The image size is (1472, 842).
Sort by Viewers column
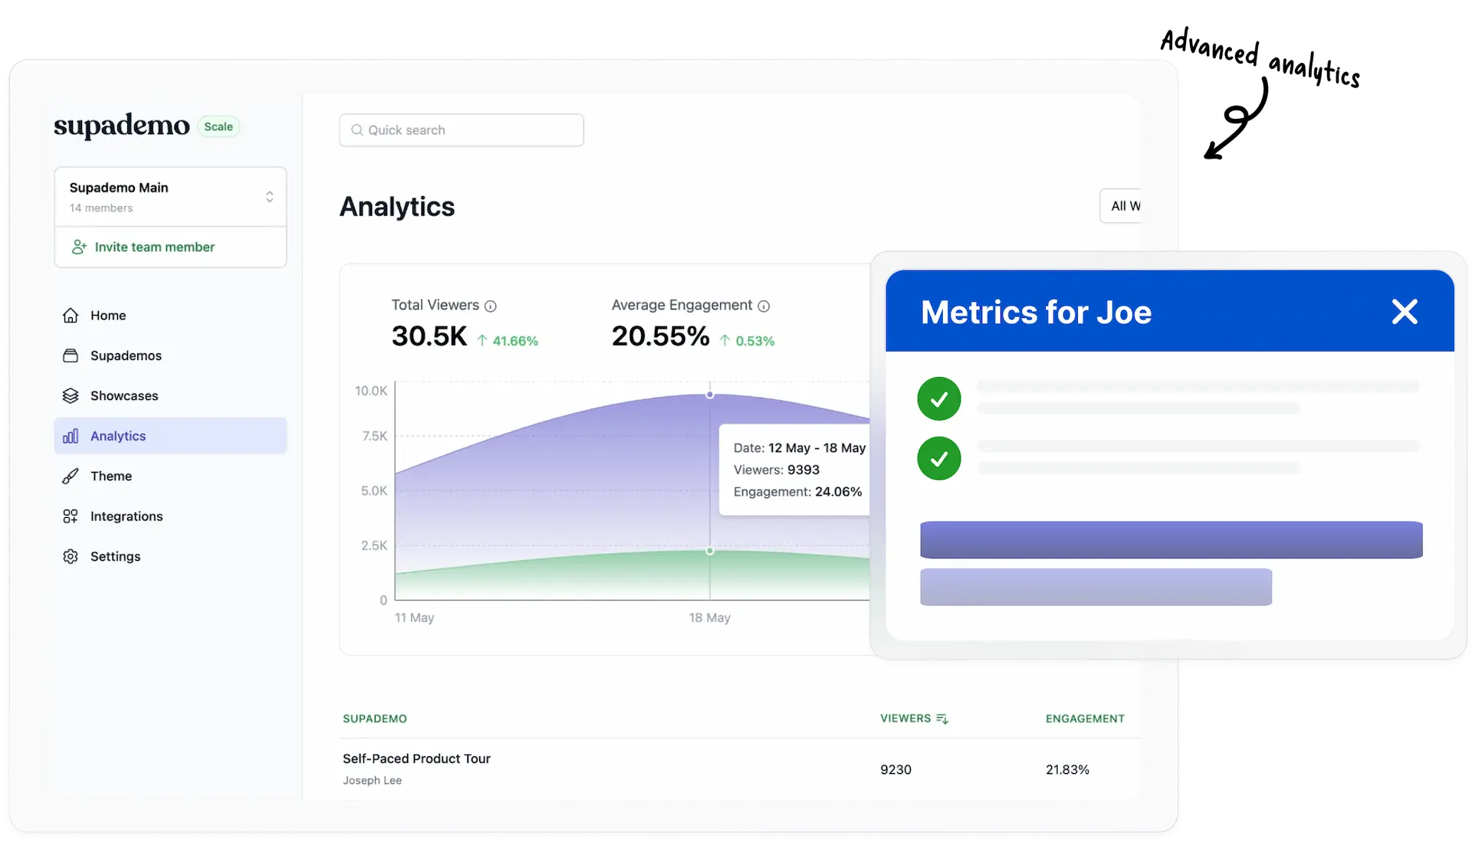coord(912,718)
